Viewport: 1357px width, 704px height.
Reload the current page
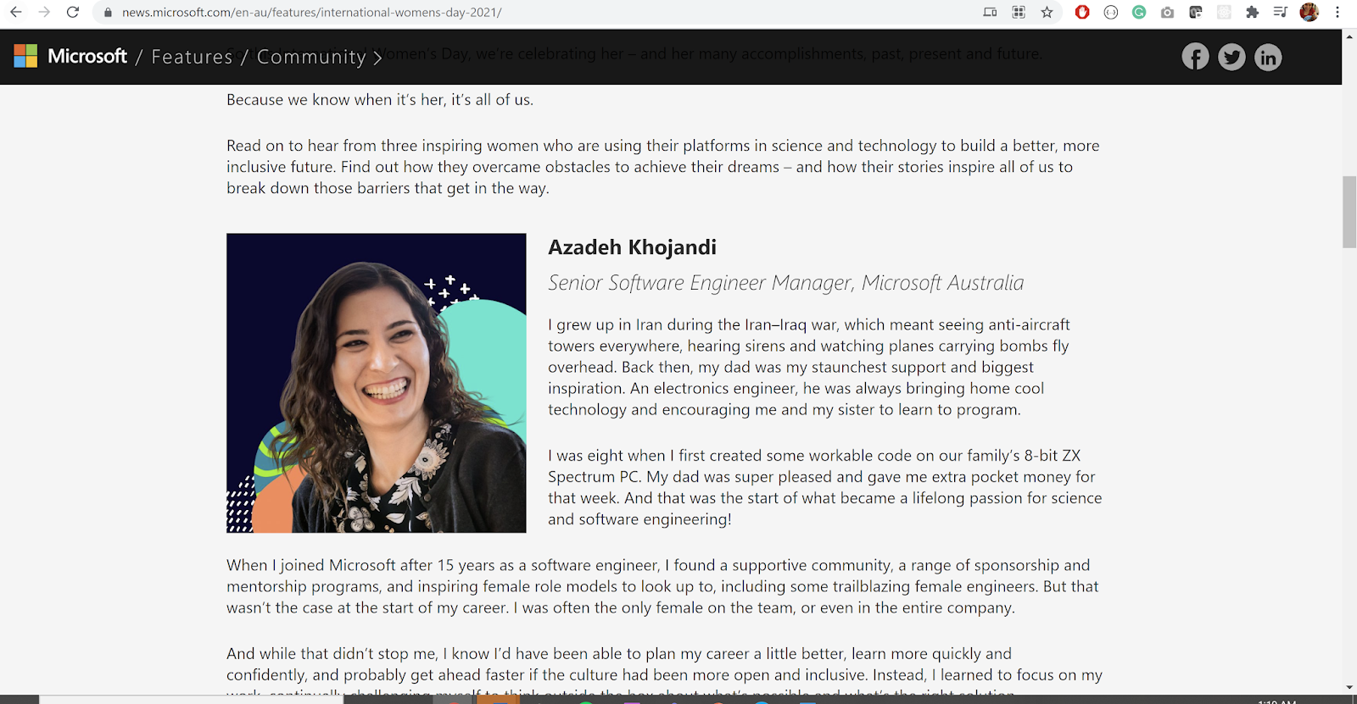click(x=73, y=12)
